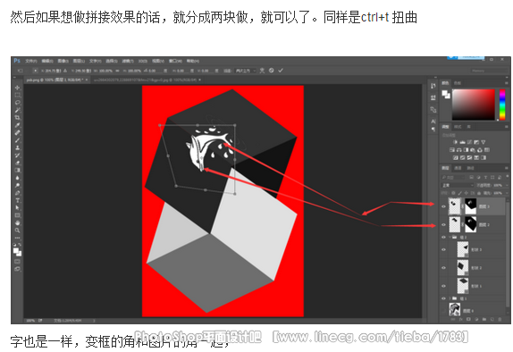513x352 pixels.
Task: Open Color panel flyout menu
Action: click(x=507, y=83)
